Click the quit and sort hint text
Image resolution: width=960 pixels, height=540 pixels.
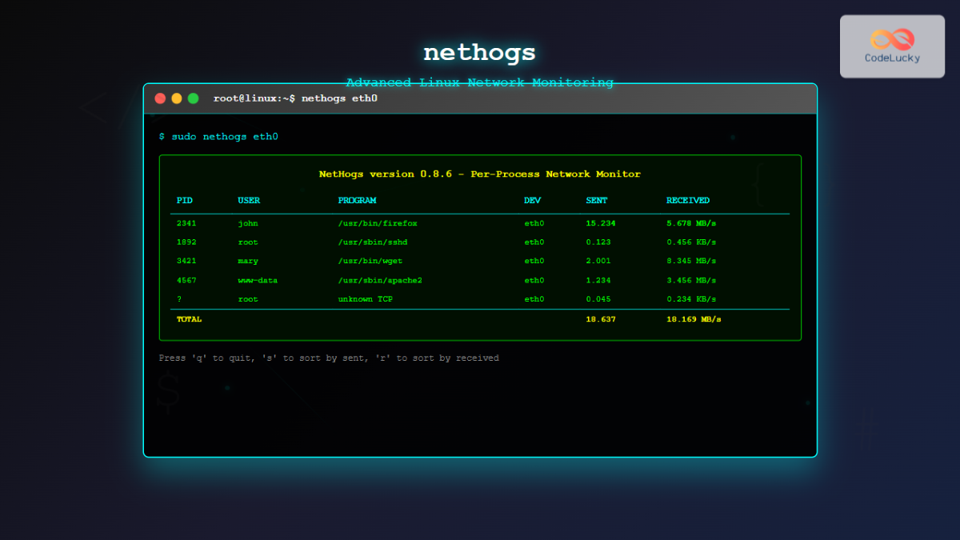(x=328, y=358)
